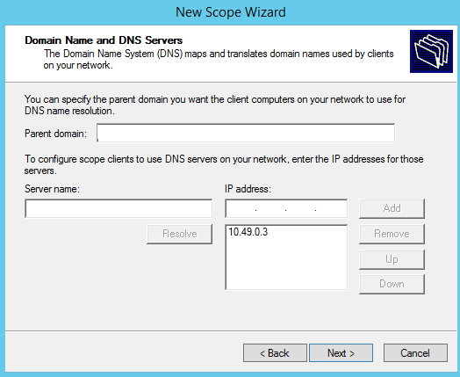Click the New Scope Wizard title bar
The image size is (460, 377).
[x=230, y=12]
